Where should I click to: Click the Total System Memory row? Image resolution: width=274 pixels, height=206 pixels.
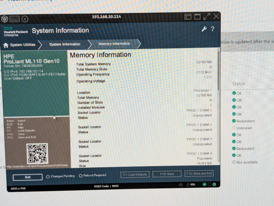[x=144, y=63]
